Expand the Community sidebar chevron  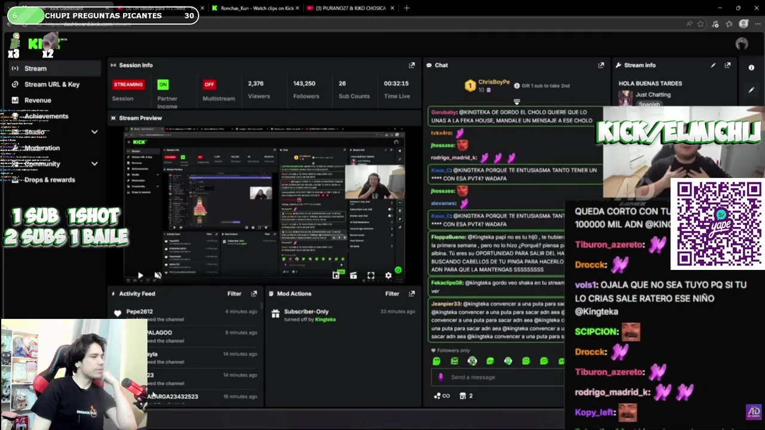(94, 164)
